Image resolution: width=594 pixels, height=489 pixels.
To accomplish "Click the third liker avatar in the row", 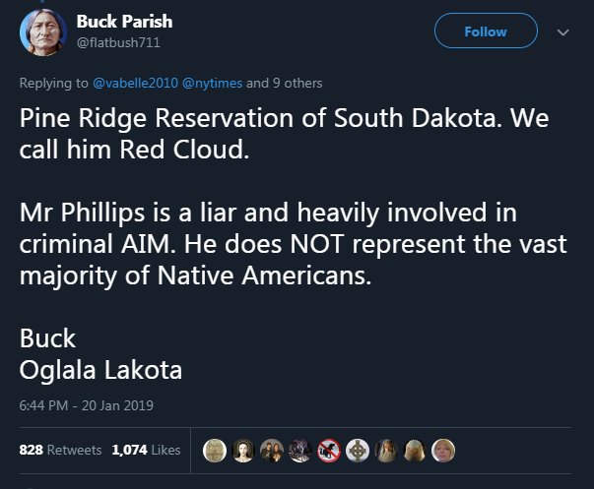I will coord(271,450).
